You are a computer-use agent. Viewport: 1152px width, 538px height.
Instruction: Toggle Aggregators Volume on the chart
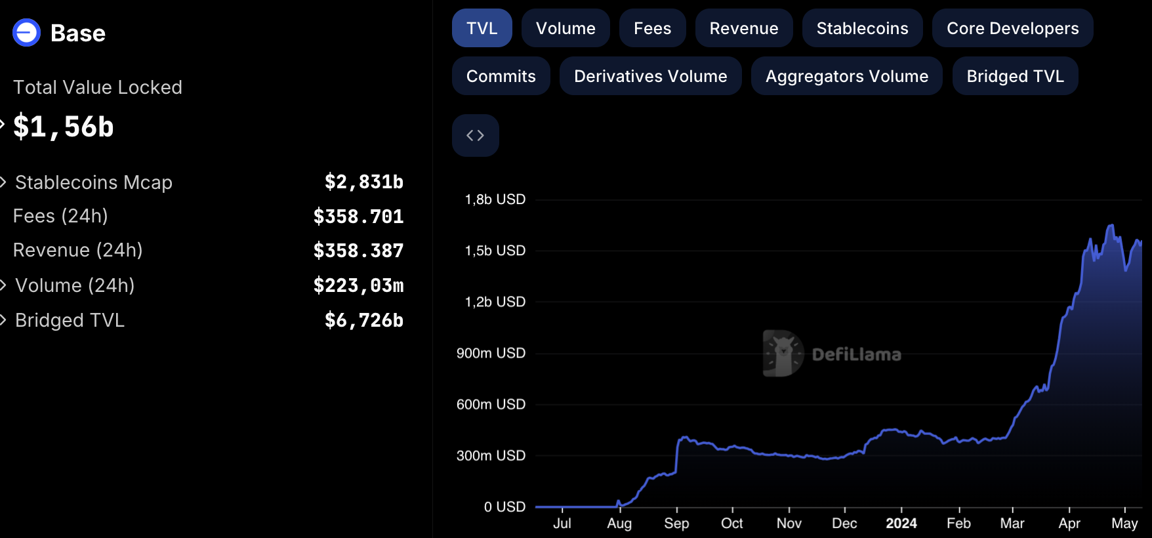(x=847, y=76)
